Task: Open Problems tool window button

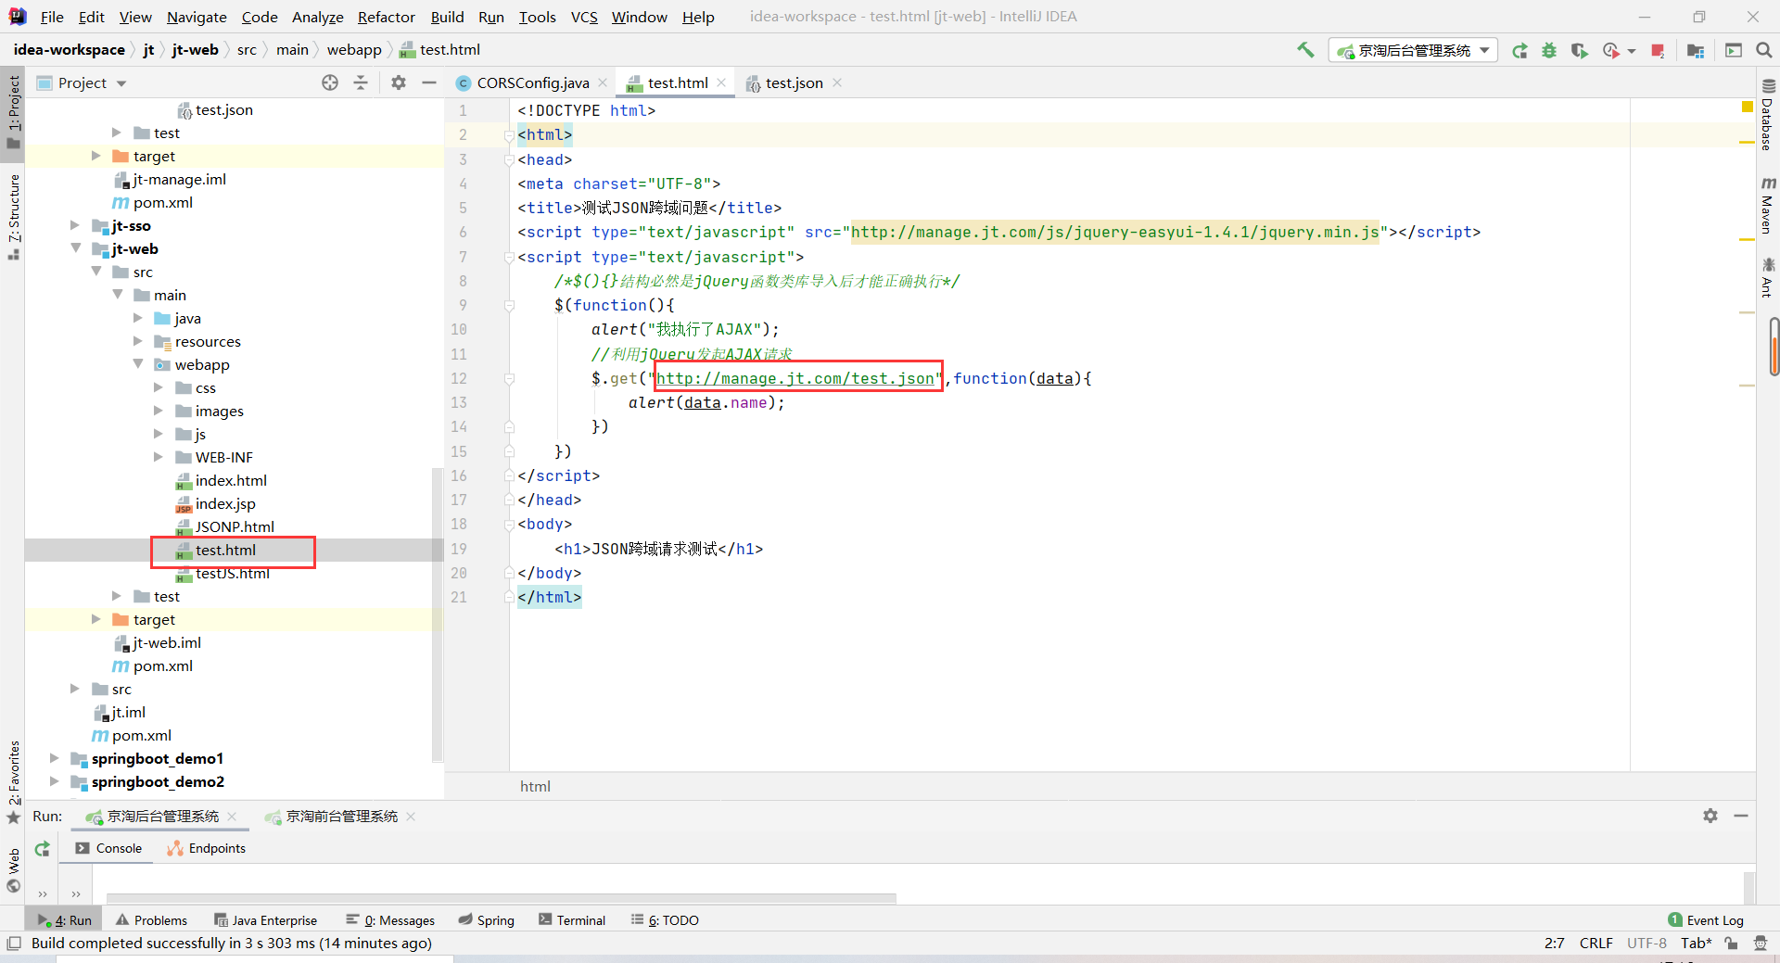Action: coord(151,920)
